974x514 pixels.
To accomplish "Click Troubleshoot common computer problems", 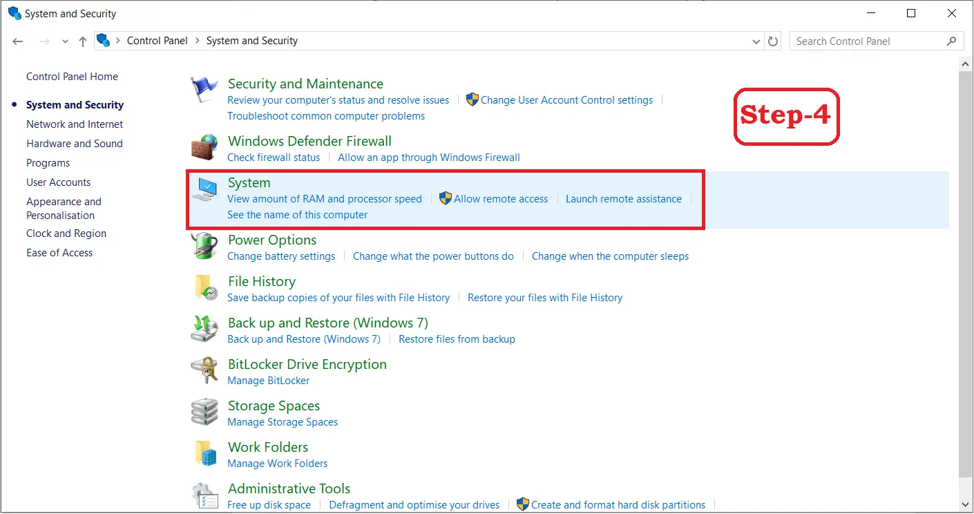I will point(326,116).
